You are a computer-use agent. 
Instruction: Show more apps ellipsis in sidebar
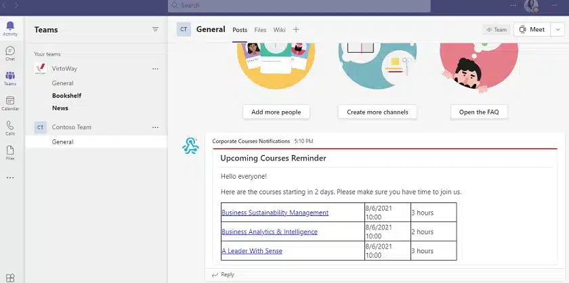click(x=10, y=178)
